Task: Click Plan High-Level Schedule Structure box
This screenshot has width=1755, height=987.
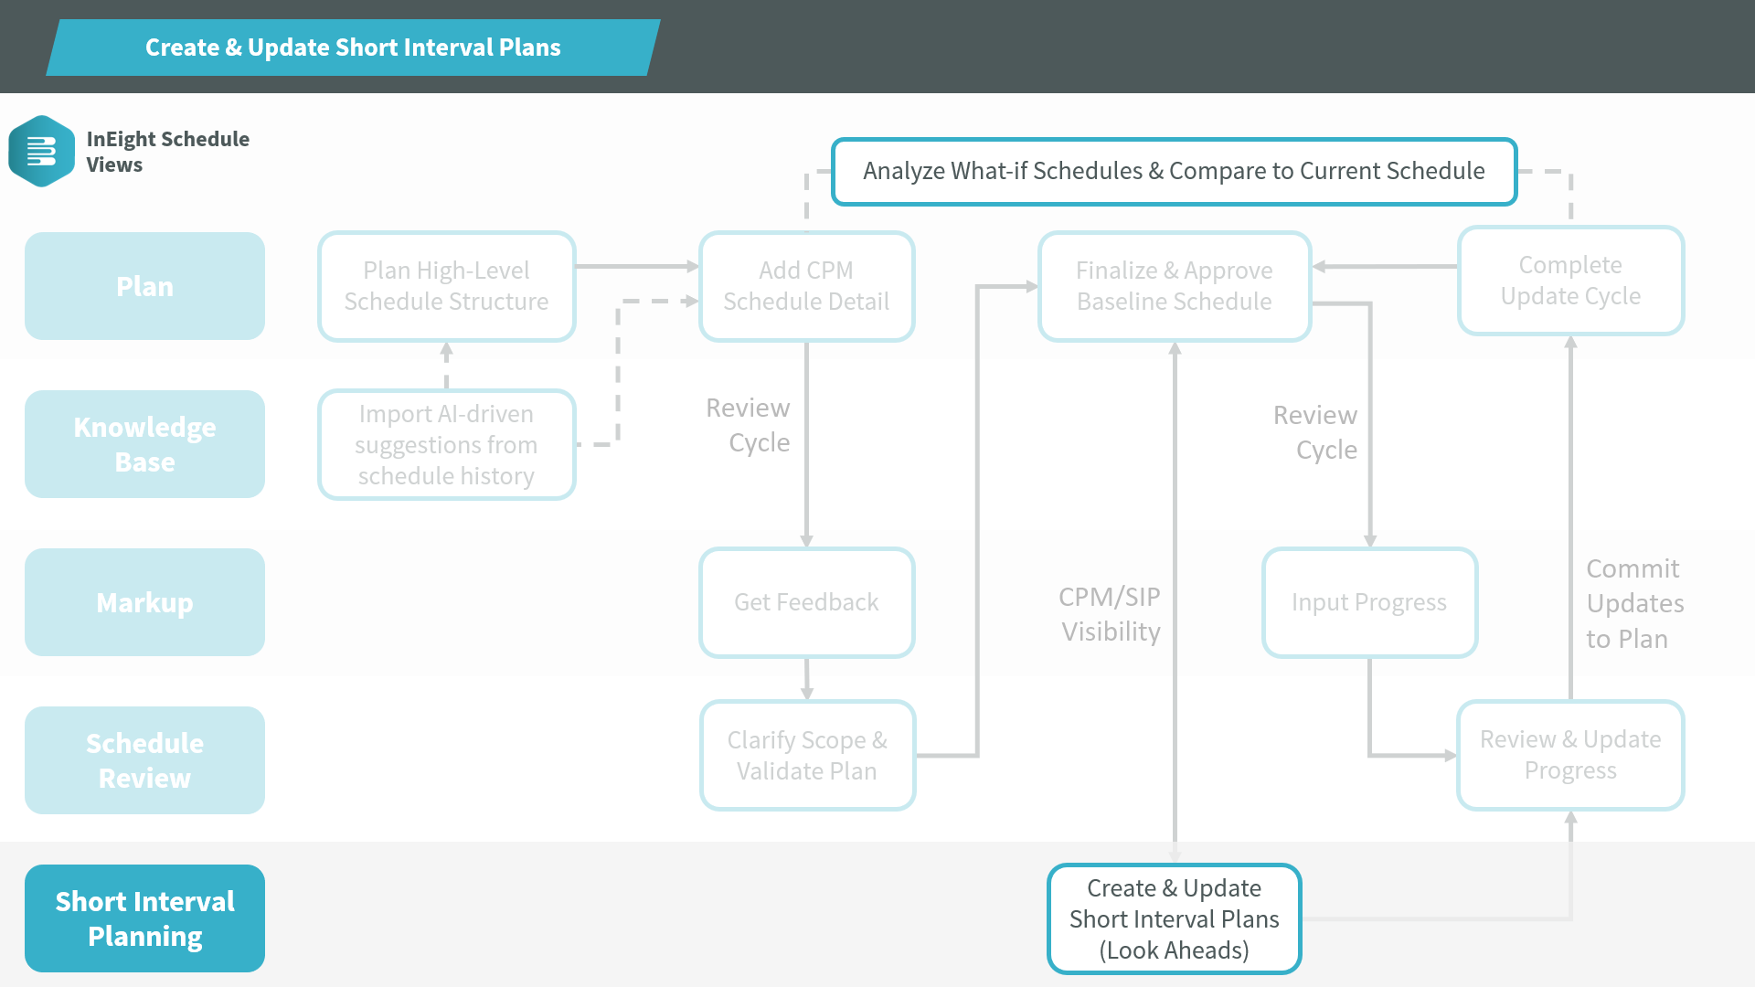Action: pyautogui.click(x=446, y=286)
